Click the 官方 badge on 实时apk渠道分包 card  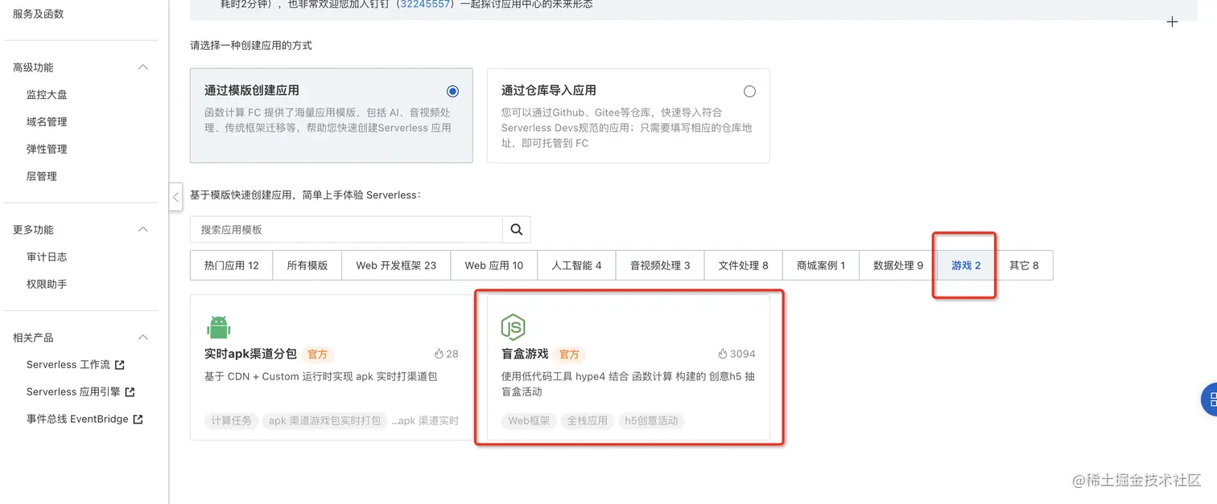coord(318,354)
